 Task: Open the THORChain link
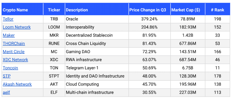14,43
